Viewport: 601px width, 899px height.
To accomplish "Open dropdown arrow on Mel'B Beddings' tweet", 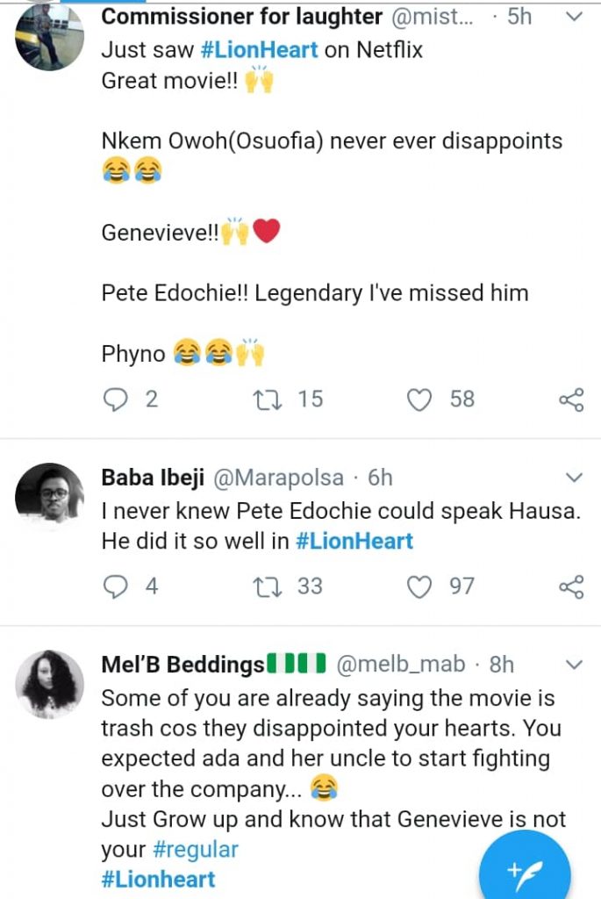I will (574, 665).
